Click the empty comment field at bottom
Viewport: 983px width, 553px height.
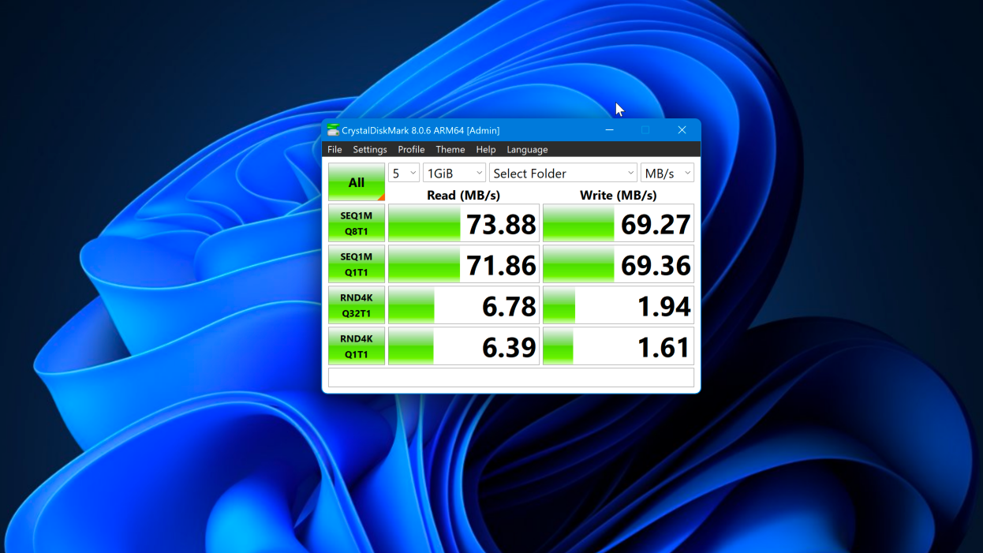(x=511, y=378)
